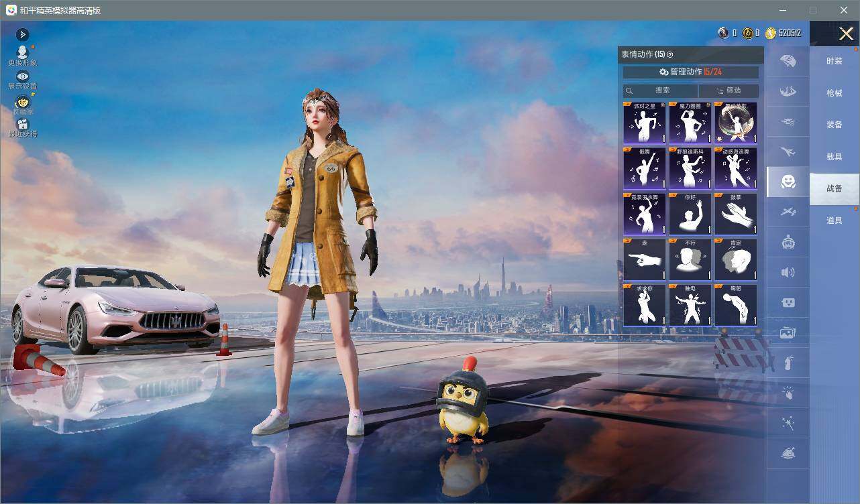
Task: Select the photo gallery category icon
Action: point(788,332)
